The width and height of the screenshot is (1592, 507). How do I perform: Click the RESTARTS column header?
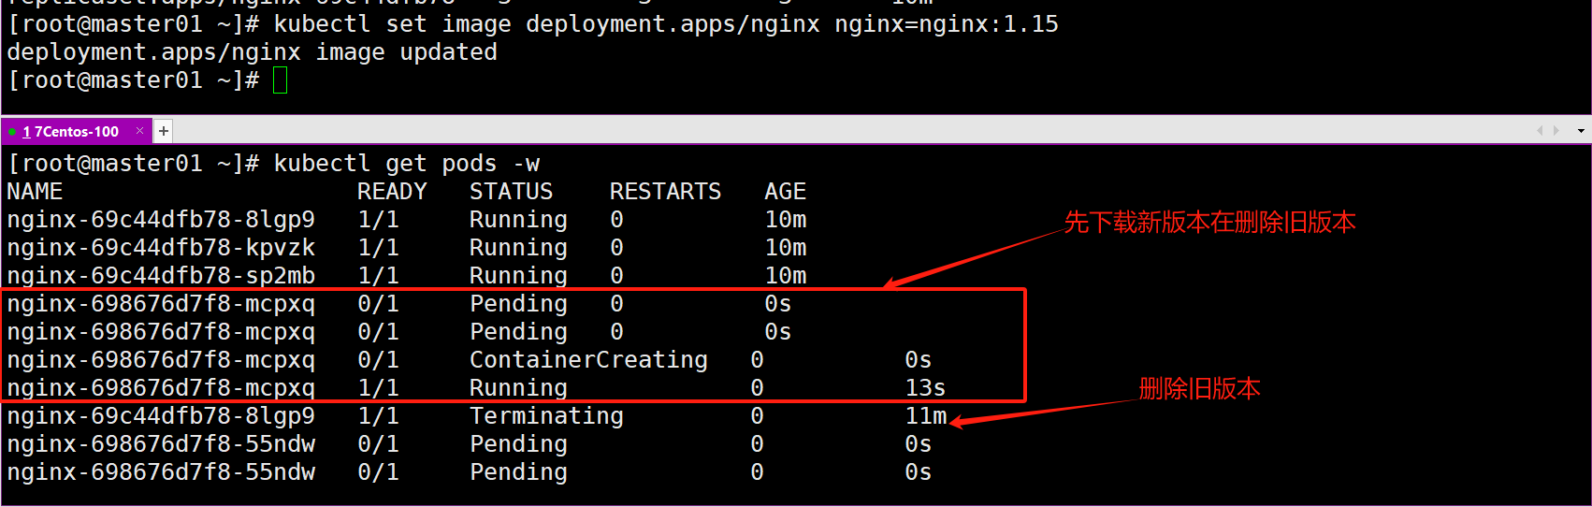coord(665,192)
